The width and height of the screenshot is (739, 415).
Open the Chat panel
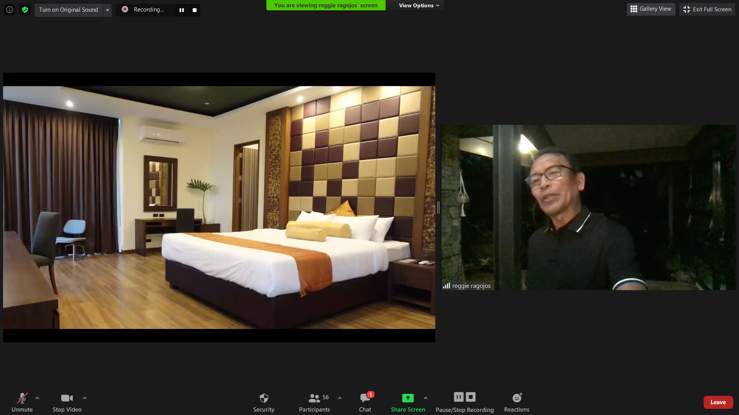pyautogui.click(x=365, y=402)
